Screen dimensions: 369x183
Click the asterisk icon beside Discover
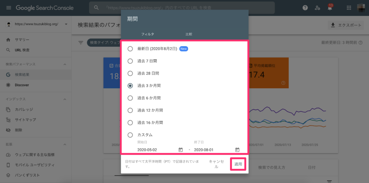[8, 85]
